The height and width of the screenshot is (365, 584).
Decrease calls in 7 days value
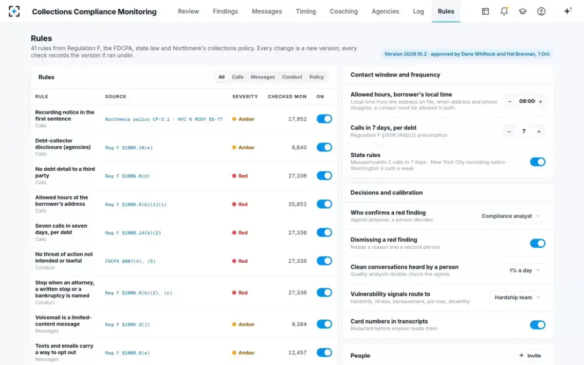509,131
